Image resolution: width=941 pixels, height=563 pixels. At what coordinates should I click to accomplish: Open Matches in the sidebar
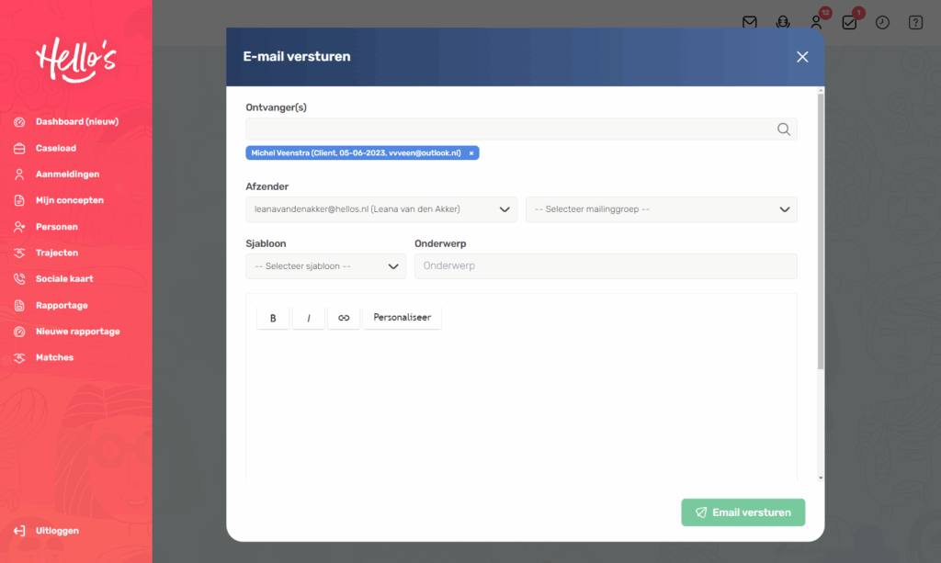(54, 358)
